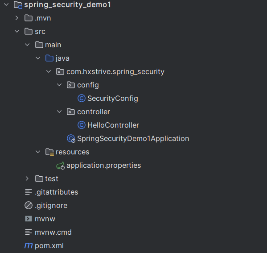Click the SecurityConfig class icon
The width and height of the screenshot is (267, 253).
click(x=82, y=98)
